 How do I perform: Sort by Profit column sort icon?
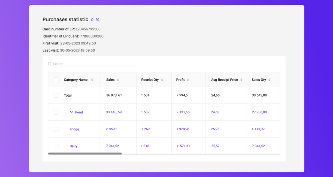tap(188, 80)
